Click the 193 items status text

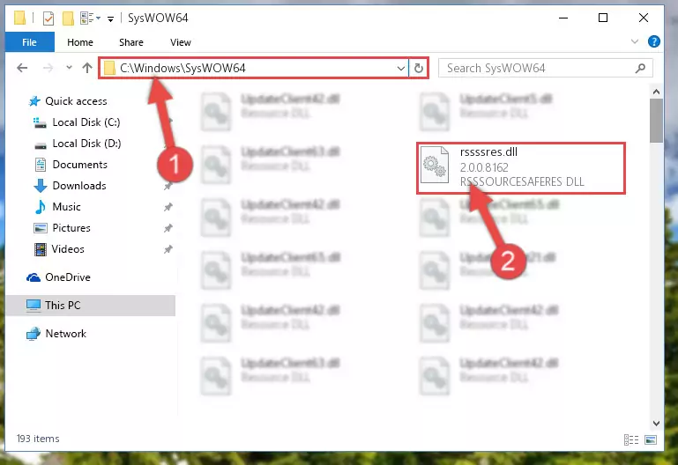tap(38, 439)
